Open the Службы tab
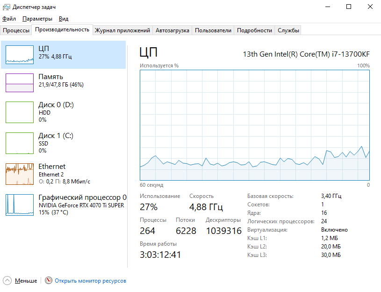The height and width of the screenshot is (292, 381). point(288,30)
